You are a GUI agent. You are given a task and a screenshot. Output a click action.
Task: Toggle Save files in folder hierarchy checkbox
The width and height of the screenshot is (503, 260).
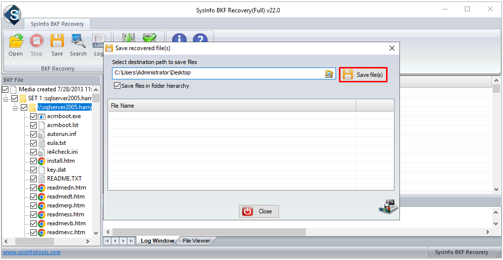point(117,86)
